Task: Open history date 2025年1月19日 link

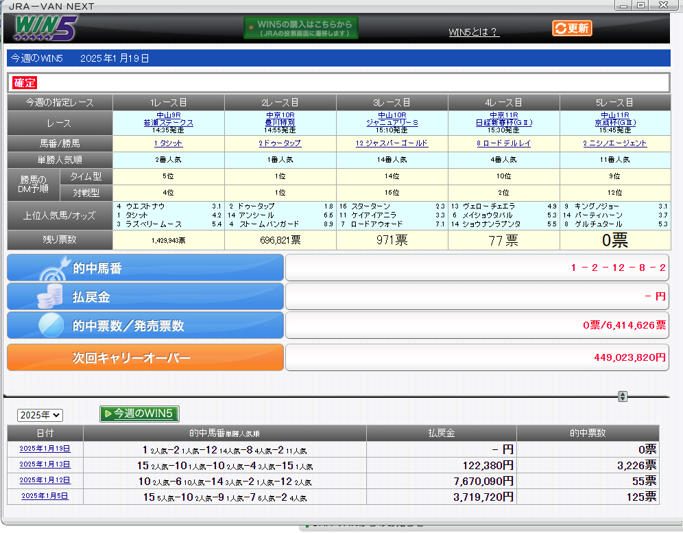Action: [45, 449]
